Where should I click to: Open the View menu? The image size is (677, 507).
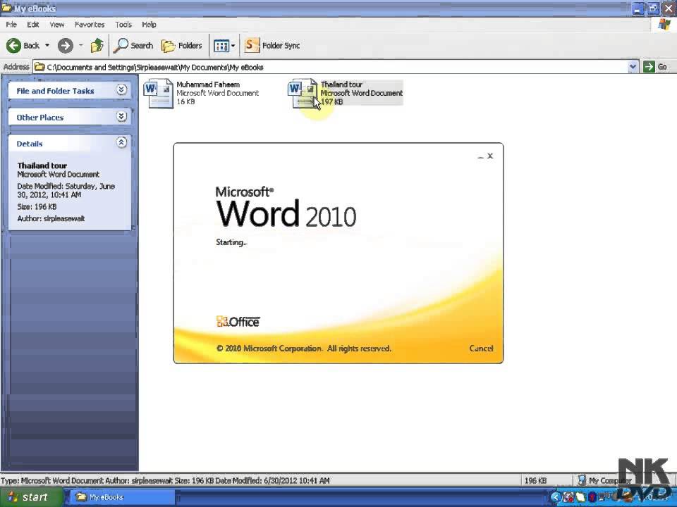tap(56, 25)
